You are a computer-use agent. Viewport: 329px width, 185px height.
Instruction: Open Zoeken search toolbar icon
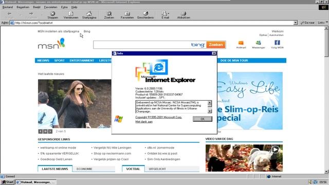pos(109,14)
